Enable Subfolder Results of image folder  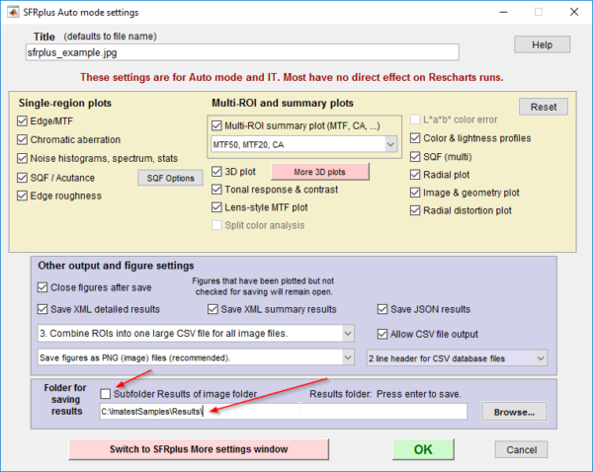[106, 394]
